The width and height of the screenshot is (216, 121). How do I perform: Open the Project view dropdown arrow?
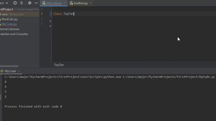coord(7,3)
